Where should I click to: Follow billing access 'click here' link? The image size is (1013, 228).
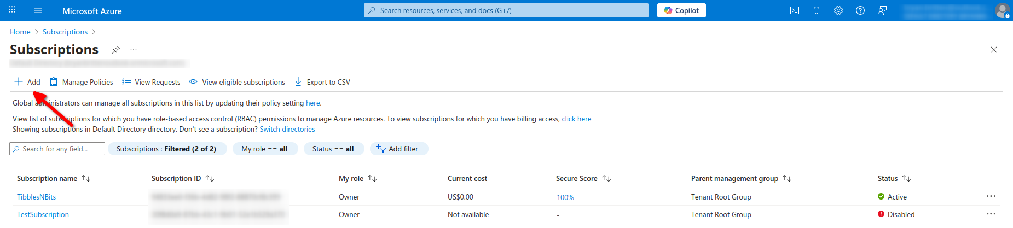point(576,119)
